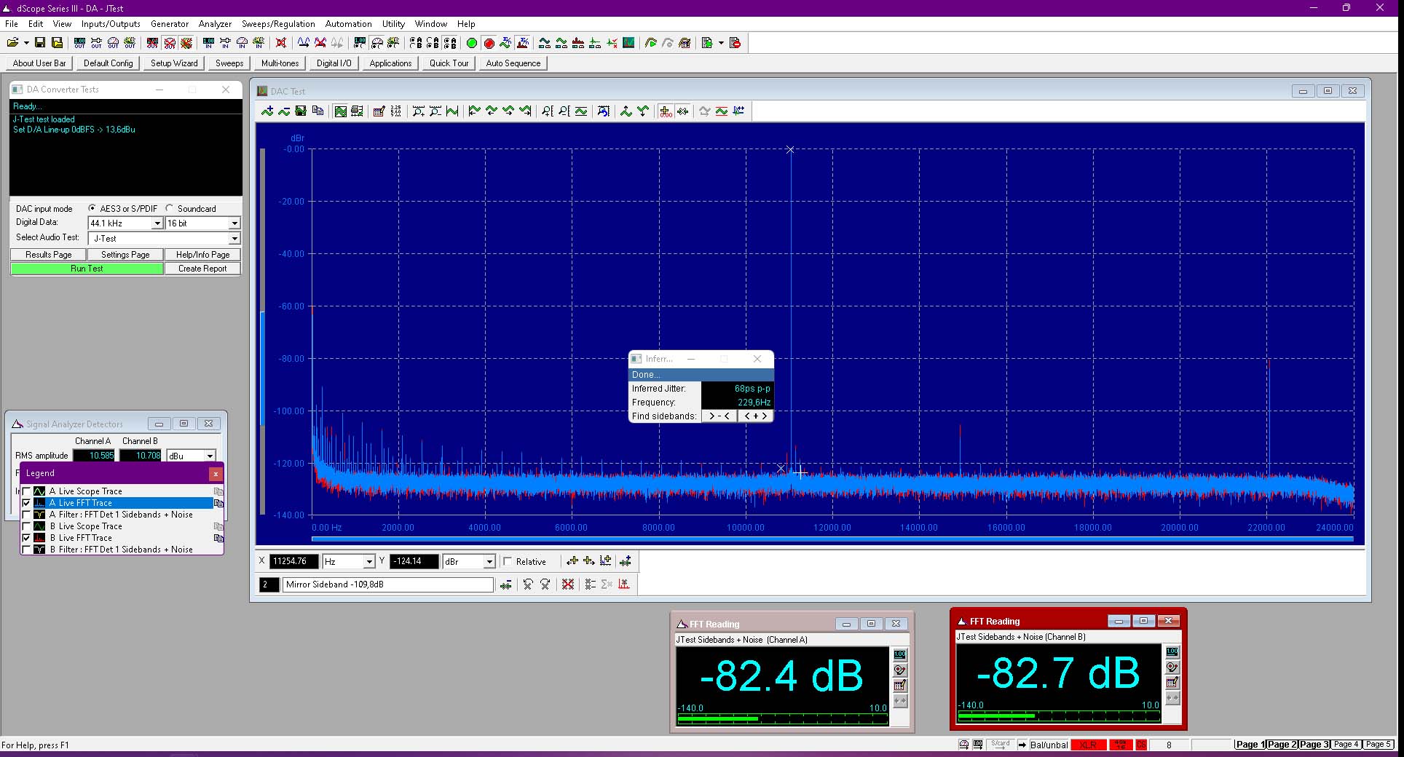Open the Generator menu

(170, 24)
